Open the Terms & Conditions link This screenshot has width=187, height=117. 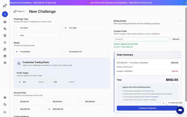[152, 97]
